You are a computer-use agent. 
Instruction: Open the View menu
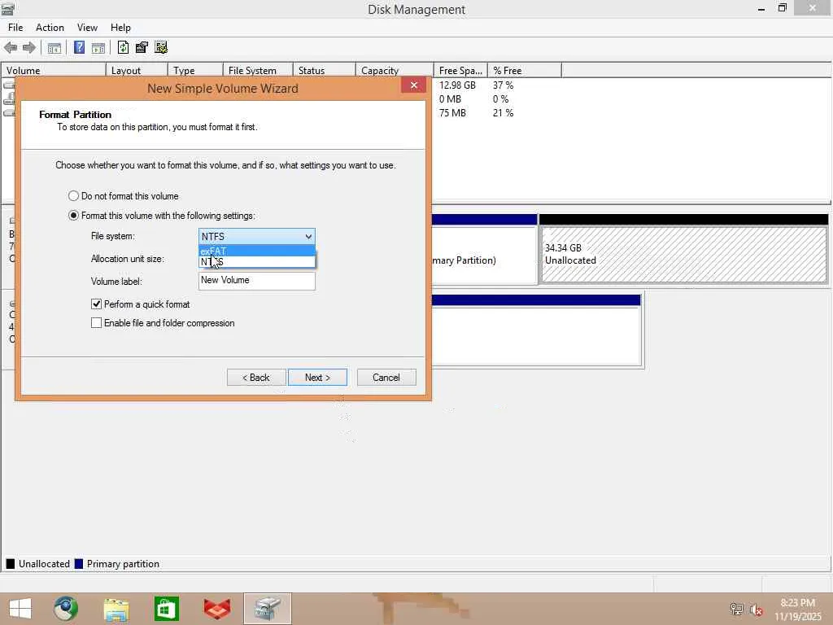click(x=87, y=27)
